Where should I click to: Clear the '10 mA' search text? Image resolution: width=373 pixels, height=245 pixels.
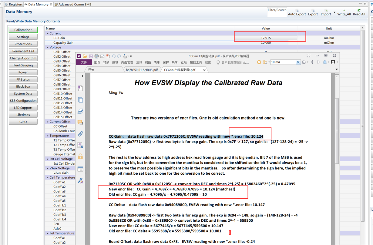pos(298,62)
